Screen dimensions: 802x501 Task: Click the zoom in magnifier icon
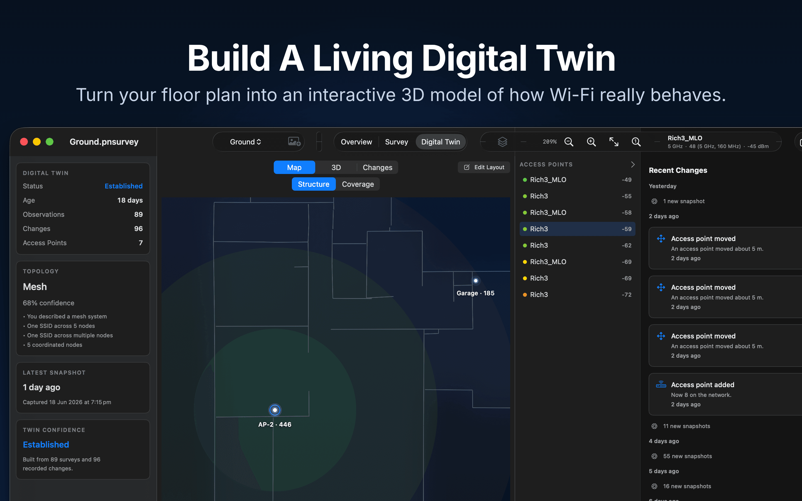[591, 142]
